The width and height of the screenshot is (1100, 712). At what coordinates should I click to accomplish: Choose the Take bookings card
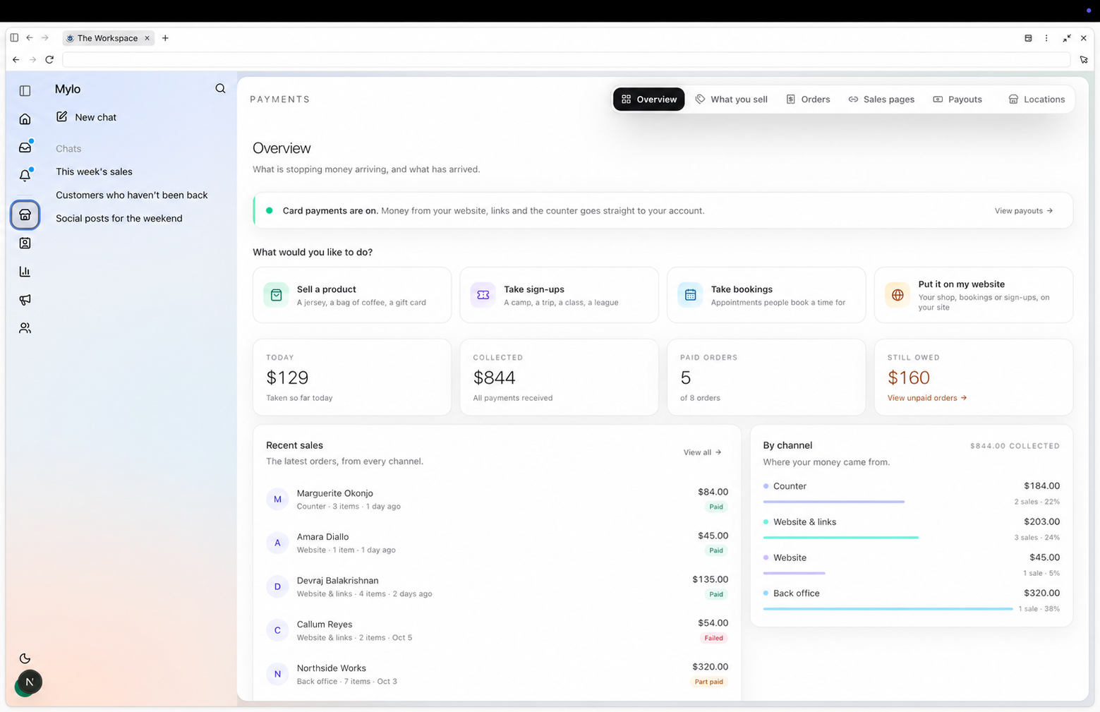(x=766, y=295)
